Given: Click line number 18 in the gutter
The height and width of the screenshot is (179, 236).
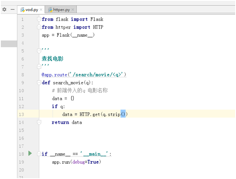Looking at the screenshot, I should pos(22,154).
